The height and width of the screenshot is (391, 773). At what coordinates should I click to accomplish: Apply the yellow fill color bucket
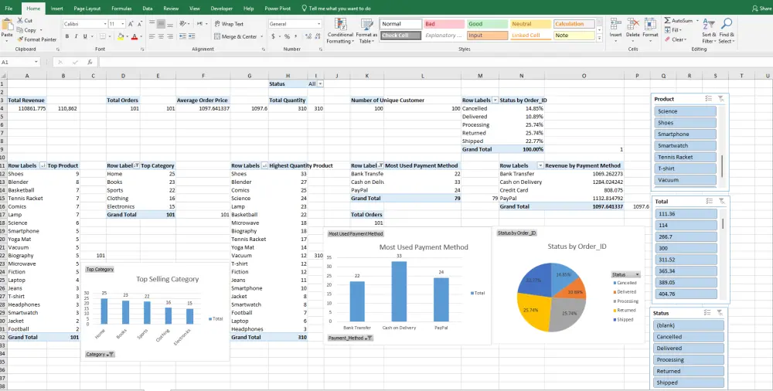point(121,36)
